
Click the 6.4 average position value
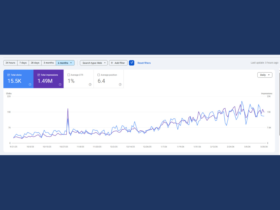(101, 81)
